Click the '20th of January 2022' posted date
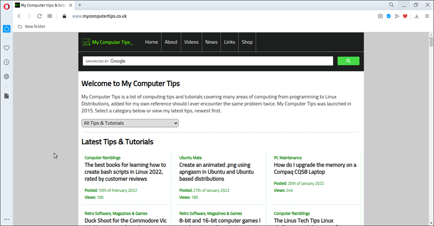The height and width of the screenshot is (226, 434). coord(306,183)
